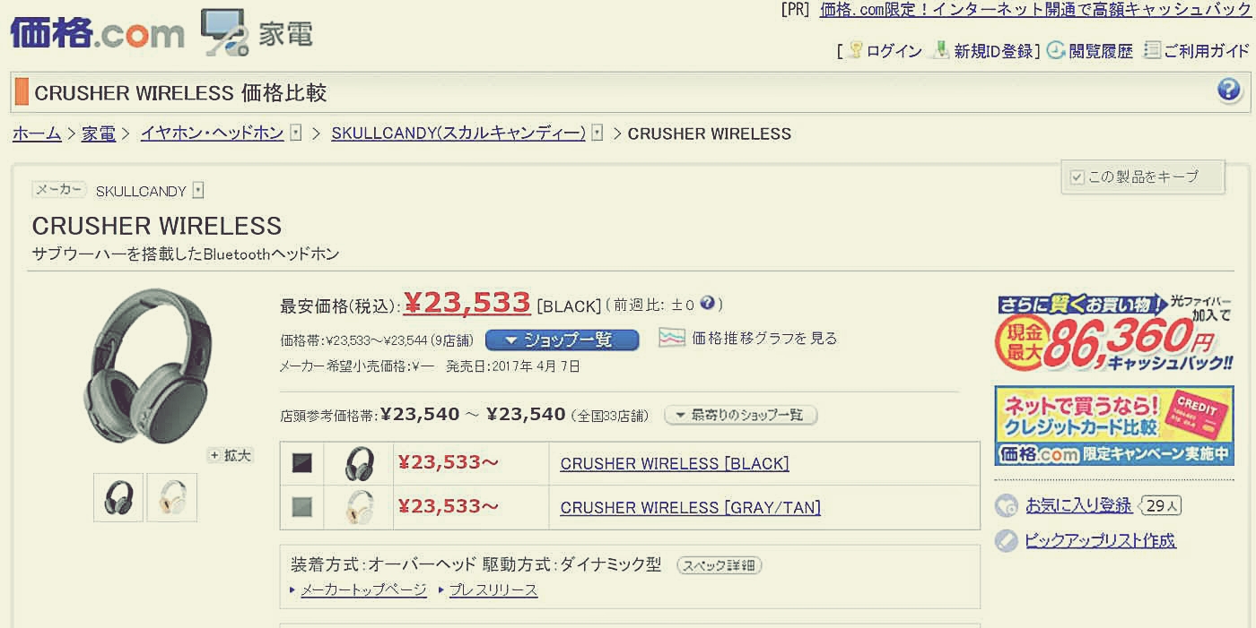Click the small help icon beside 前週比
1256x628 pixels.
click(x=707, y=304)
